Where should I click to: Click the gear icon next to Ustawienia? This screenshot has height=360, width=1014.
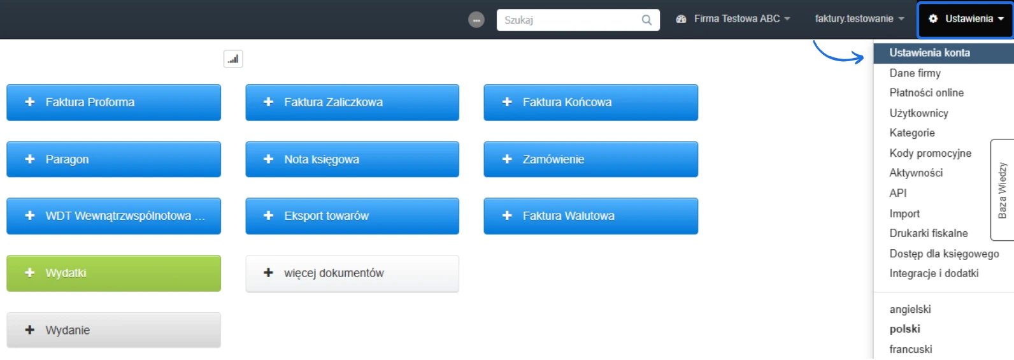tap(933, 19)
